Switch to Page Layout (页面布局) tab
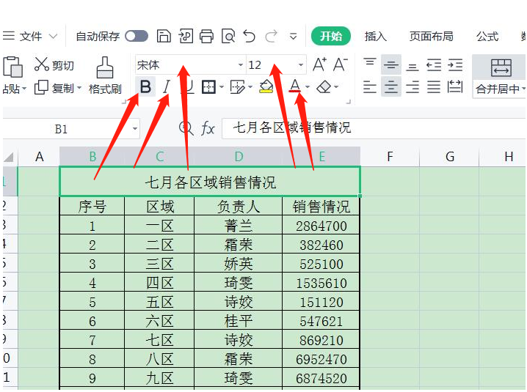Screen dimensions: 527x392 click(x=431, y=36)
